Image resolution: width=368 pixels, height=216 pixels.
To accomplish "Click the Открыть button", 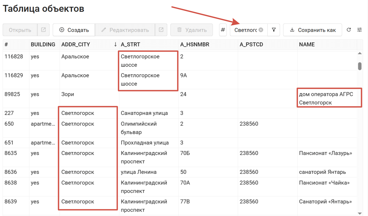I will click(20, 30).
